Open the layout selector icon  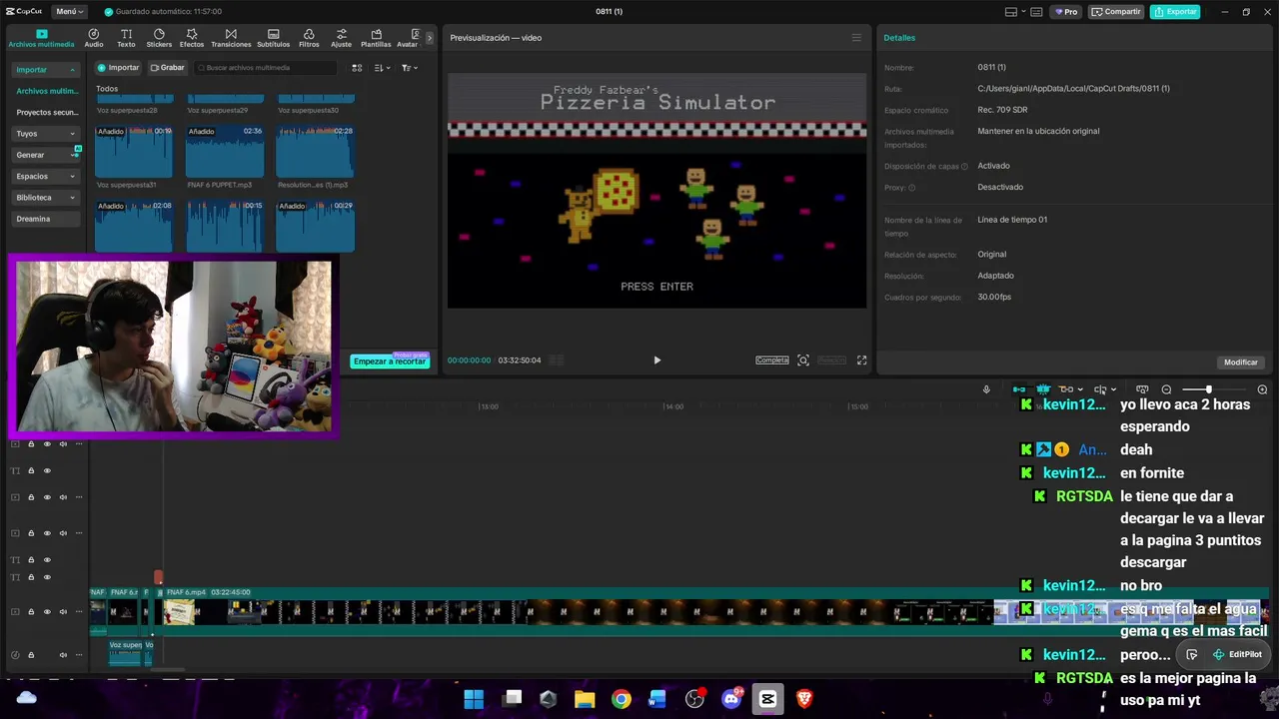pos(1011,12)
